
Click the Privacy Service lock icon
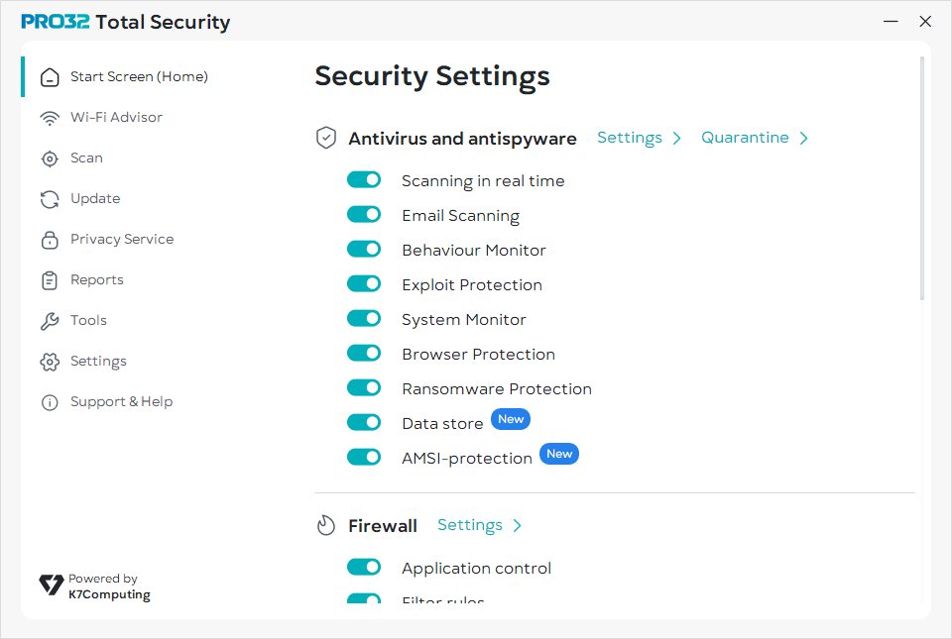point(50,240)
